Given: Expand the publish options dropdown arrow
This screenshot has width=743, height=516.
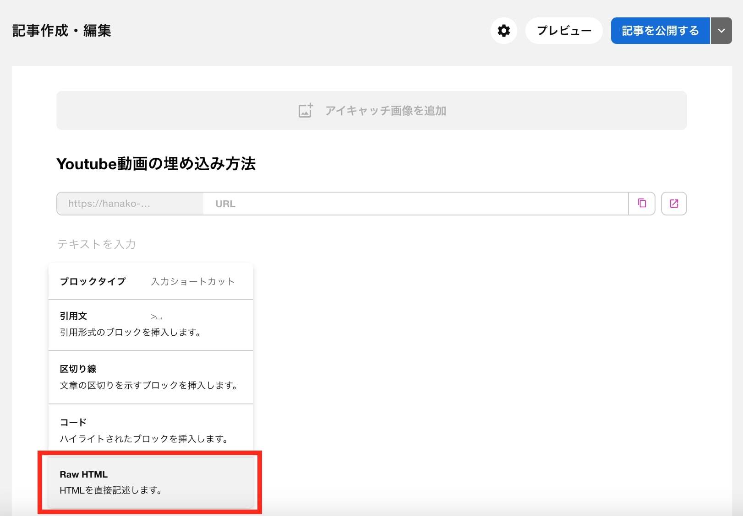Looking at the screenshot, I should click(721, 31).
